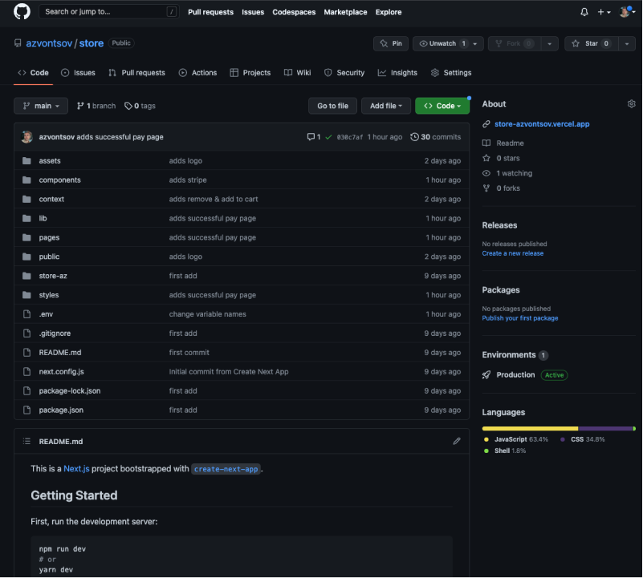Viewport: 643px width, 578px height.
Task: Open README outline list icon
Action: pos(26,441)
